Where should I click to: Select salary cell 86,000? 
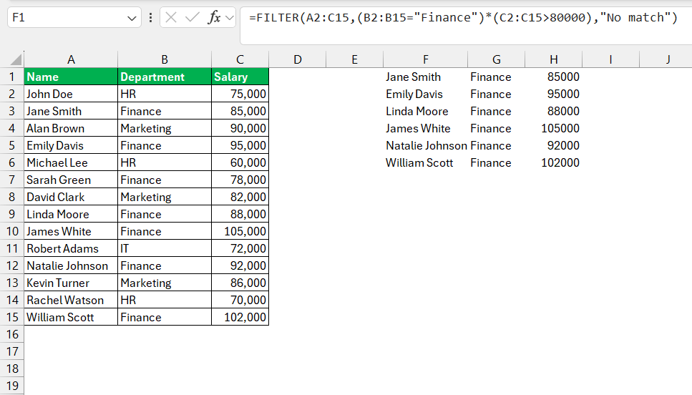click(240, 283)
